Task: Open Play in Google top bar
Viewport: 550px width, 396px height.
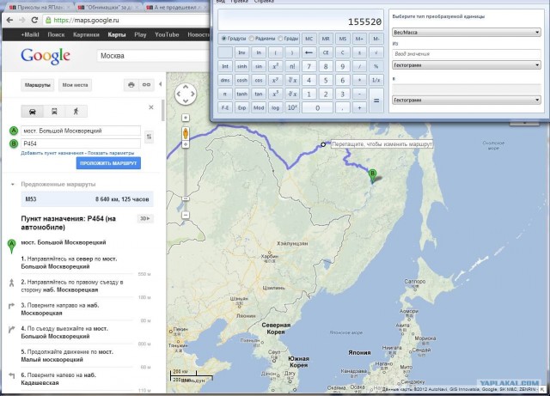Action: tap(140, 34)
